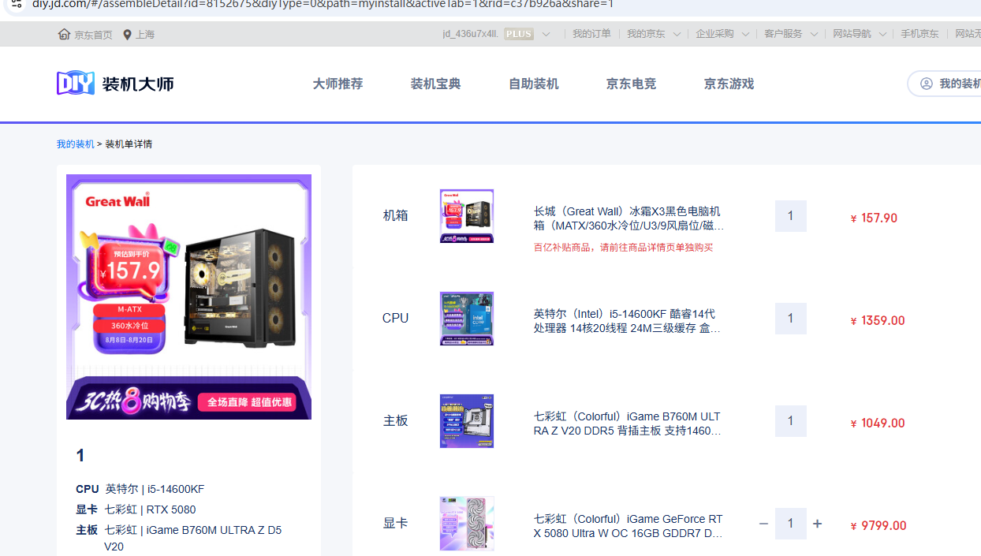This screenshot has width=981, height=556.
Task: Click 我的装机 breadcrumb link
Action: pos(75,144)
